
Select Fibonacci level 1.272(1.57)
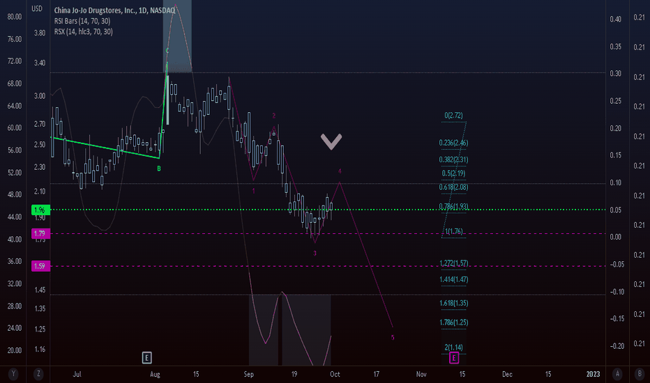coord(453,263)
